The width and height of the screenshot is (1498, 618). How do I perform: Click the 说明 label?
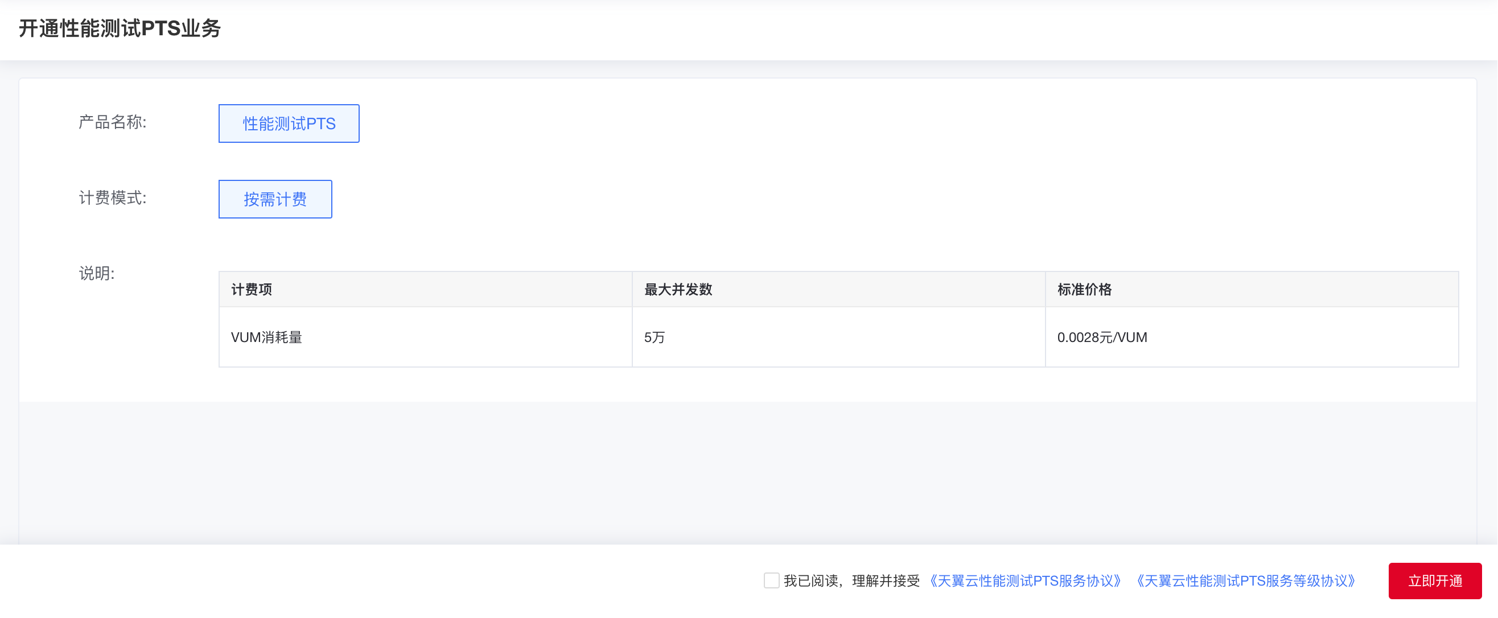click(97, 273)
